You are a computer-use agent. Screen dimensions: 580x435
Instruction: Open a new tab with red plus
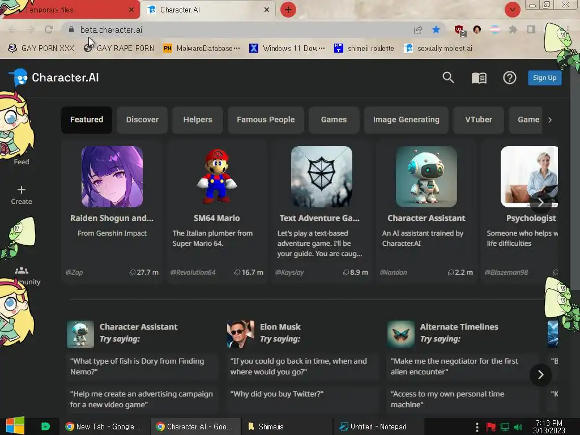click(x=288, y=10)
